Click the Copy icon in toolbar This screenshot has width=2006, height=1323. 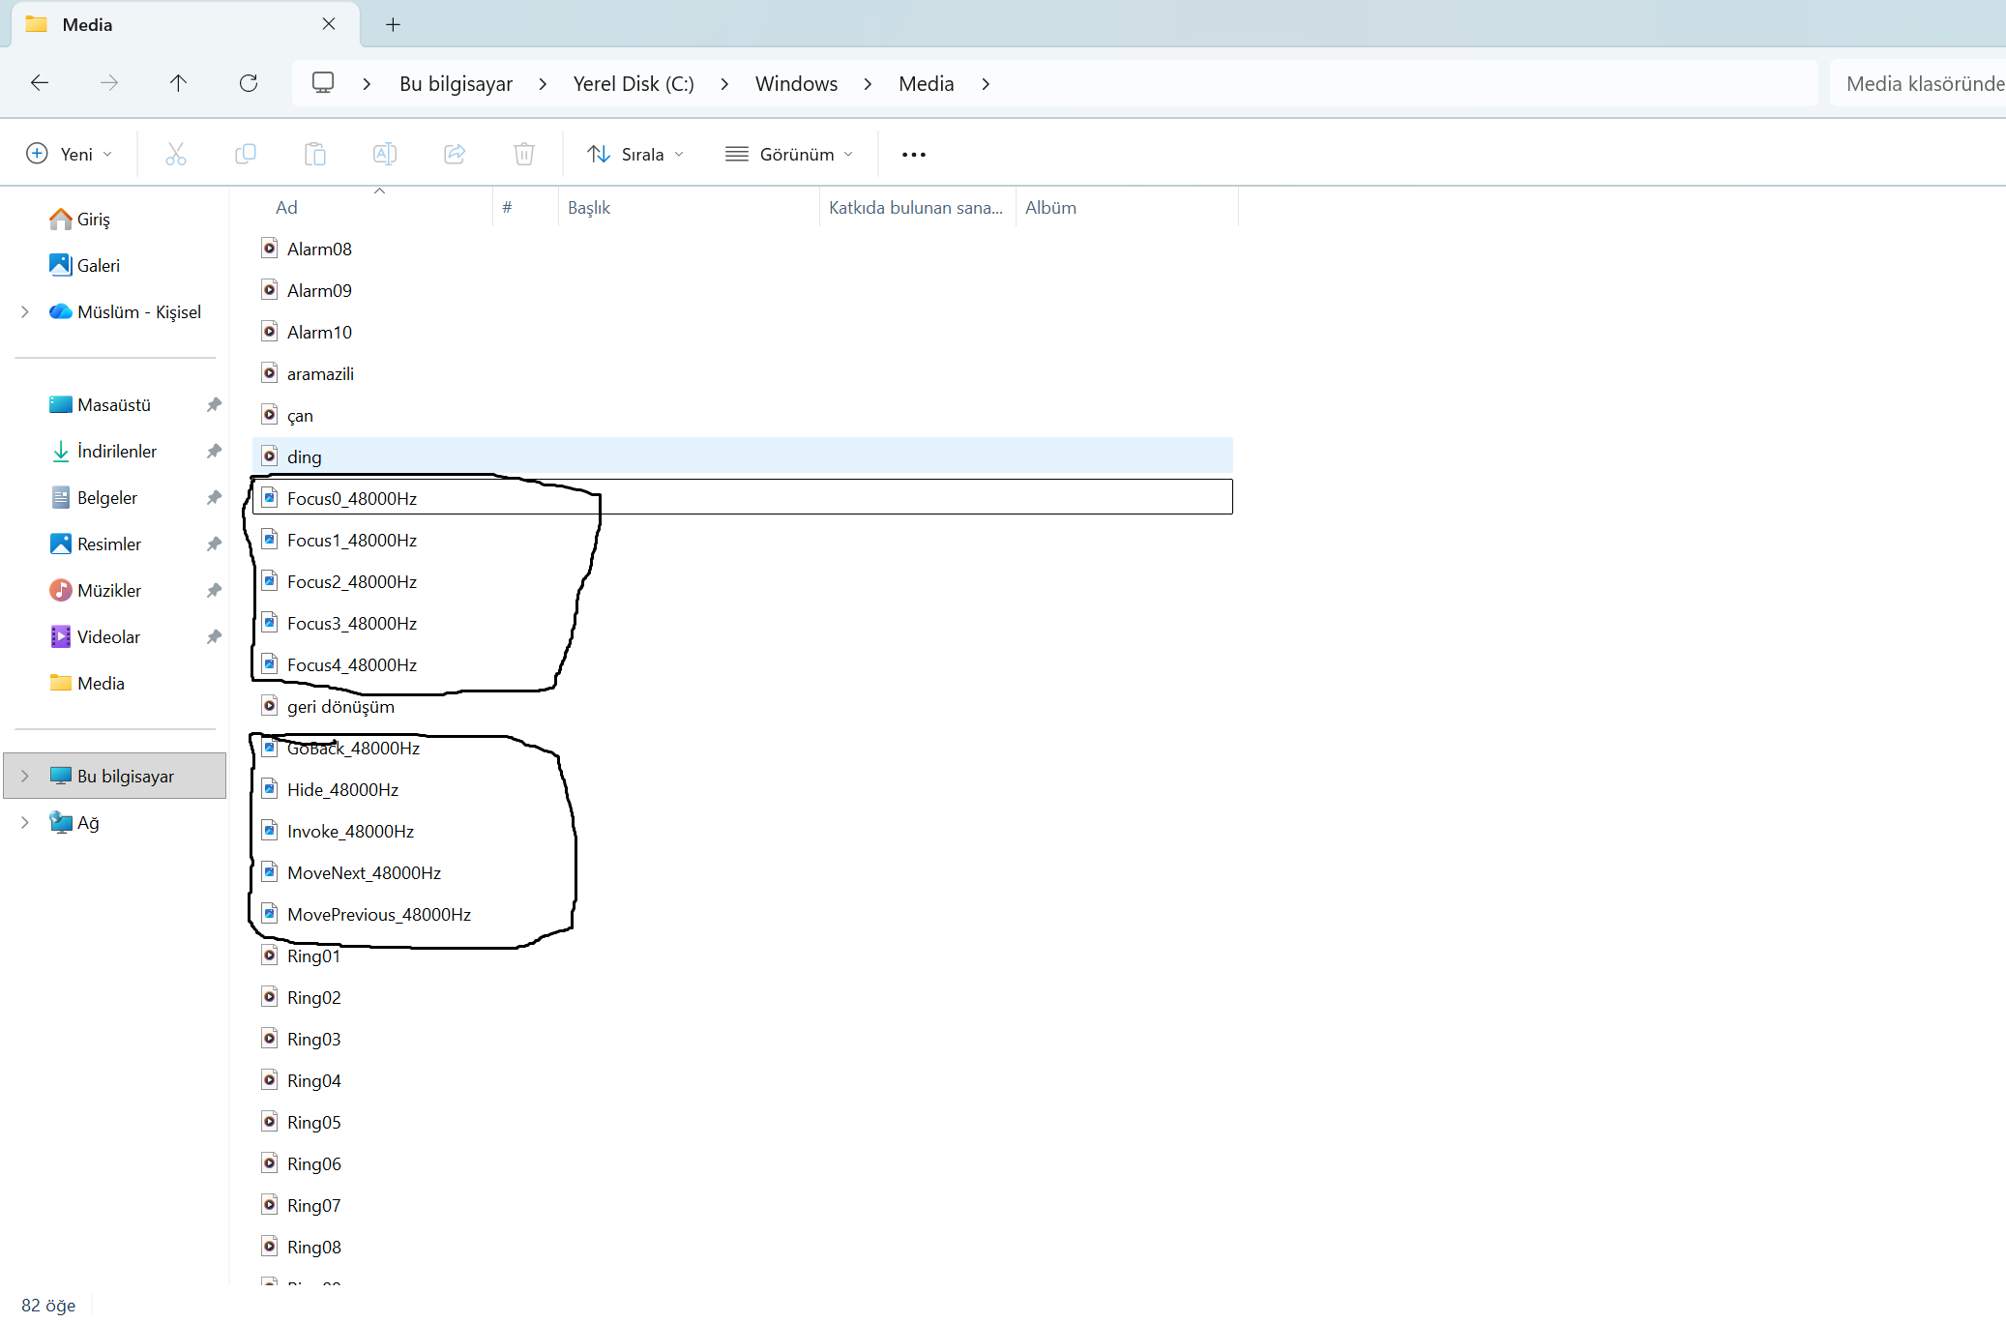pyautogui.click(x=246, y=154)
